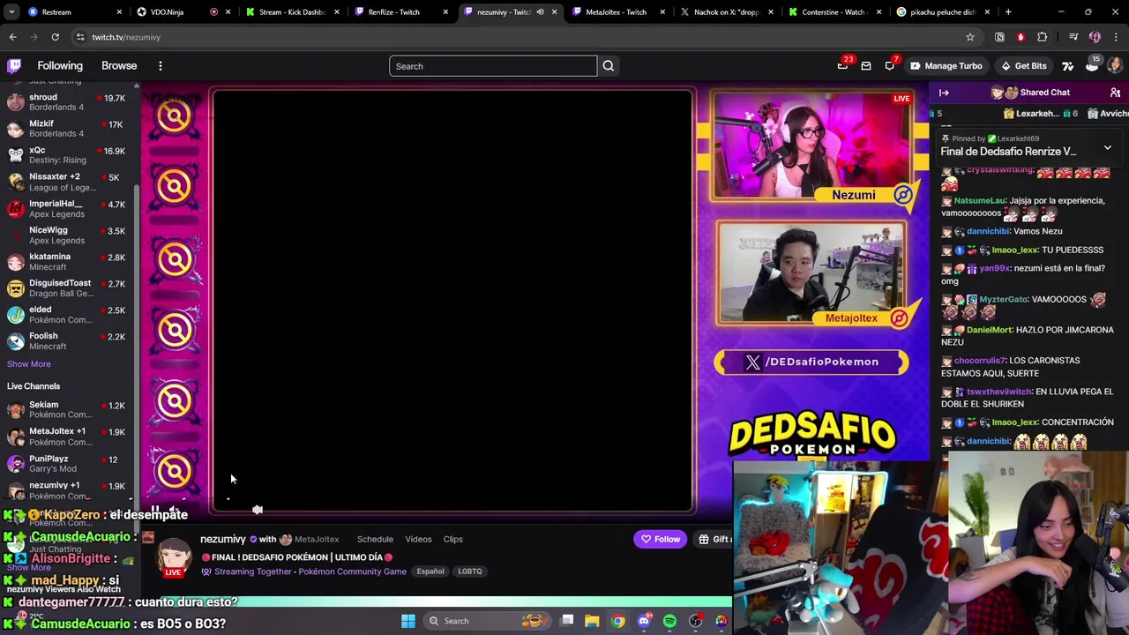Click username MyzterGato in chat
This screenshot has width=1129, height=635.
(x=1003, y=300)
